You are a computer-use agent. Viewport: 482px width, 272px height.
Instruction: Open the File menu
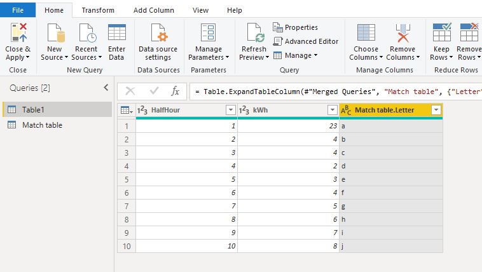(x=18, y=10)
